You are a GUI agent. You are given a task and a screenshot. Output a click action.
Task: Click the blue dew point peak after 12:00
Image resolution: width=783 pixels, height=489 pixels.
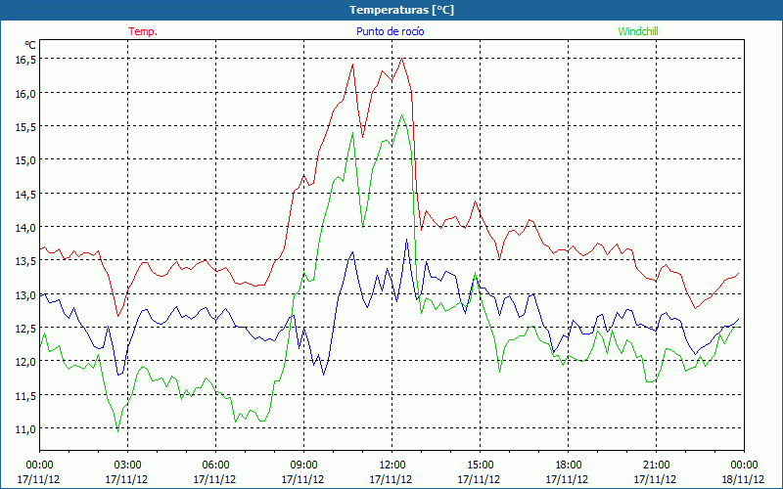[406, 240]
